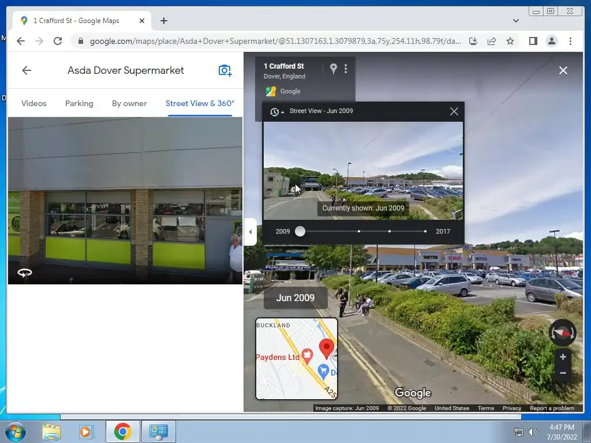The width and height of the screenshot is (591, 443).
Task: Select the 2017 timeline end marker
Action: pos(425,231)
